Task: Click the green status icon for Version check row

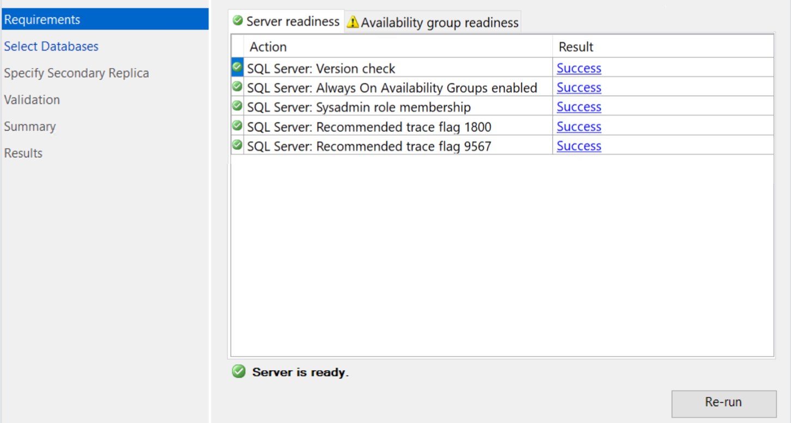Action: click(237, 67)
